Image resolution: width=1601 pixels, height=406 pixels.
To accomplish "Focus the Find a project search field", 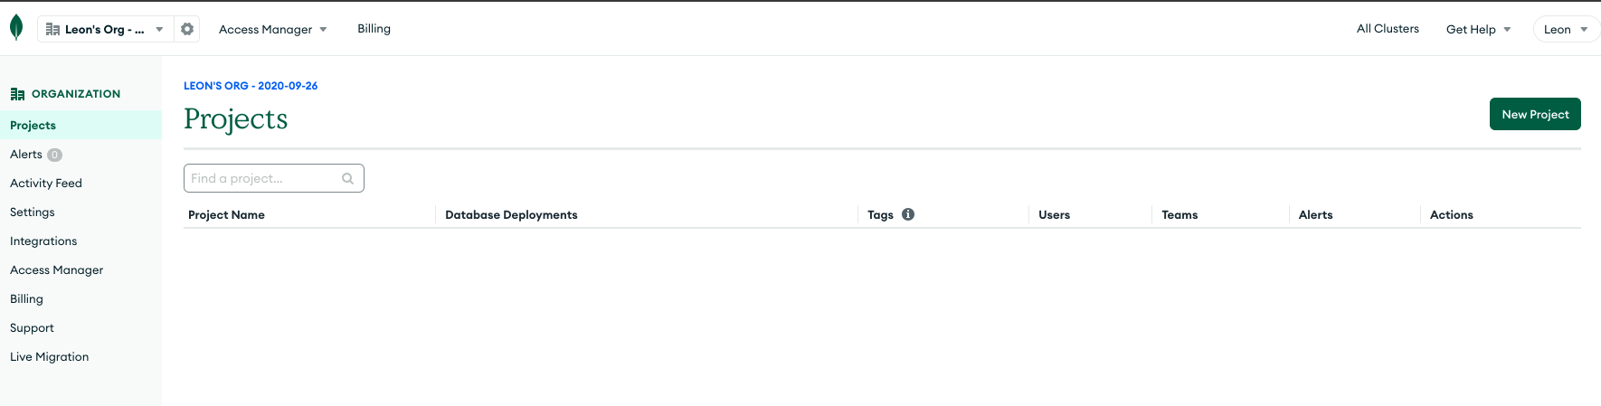I will coord(274,178).
